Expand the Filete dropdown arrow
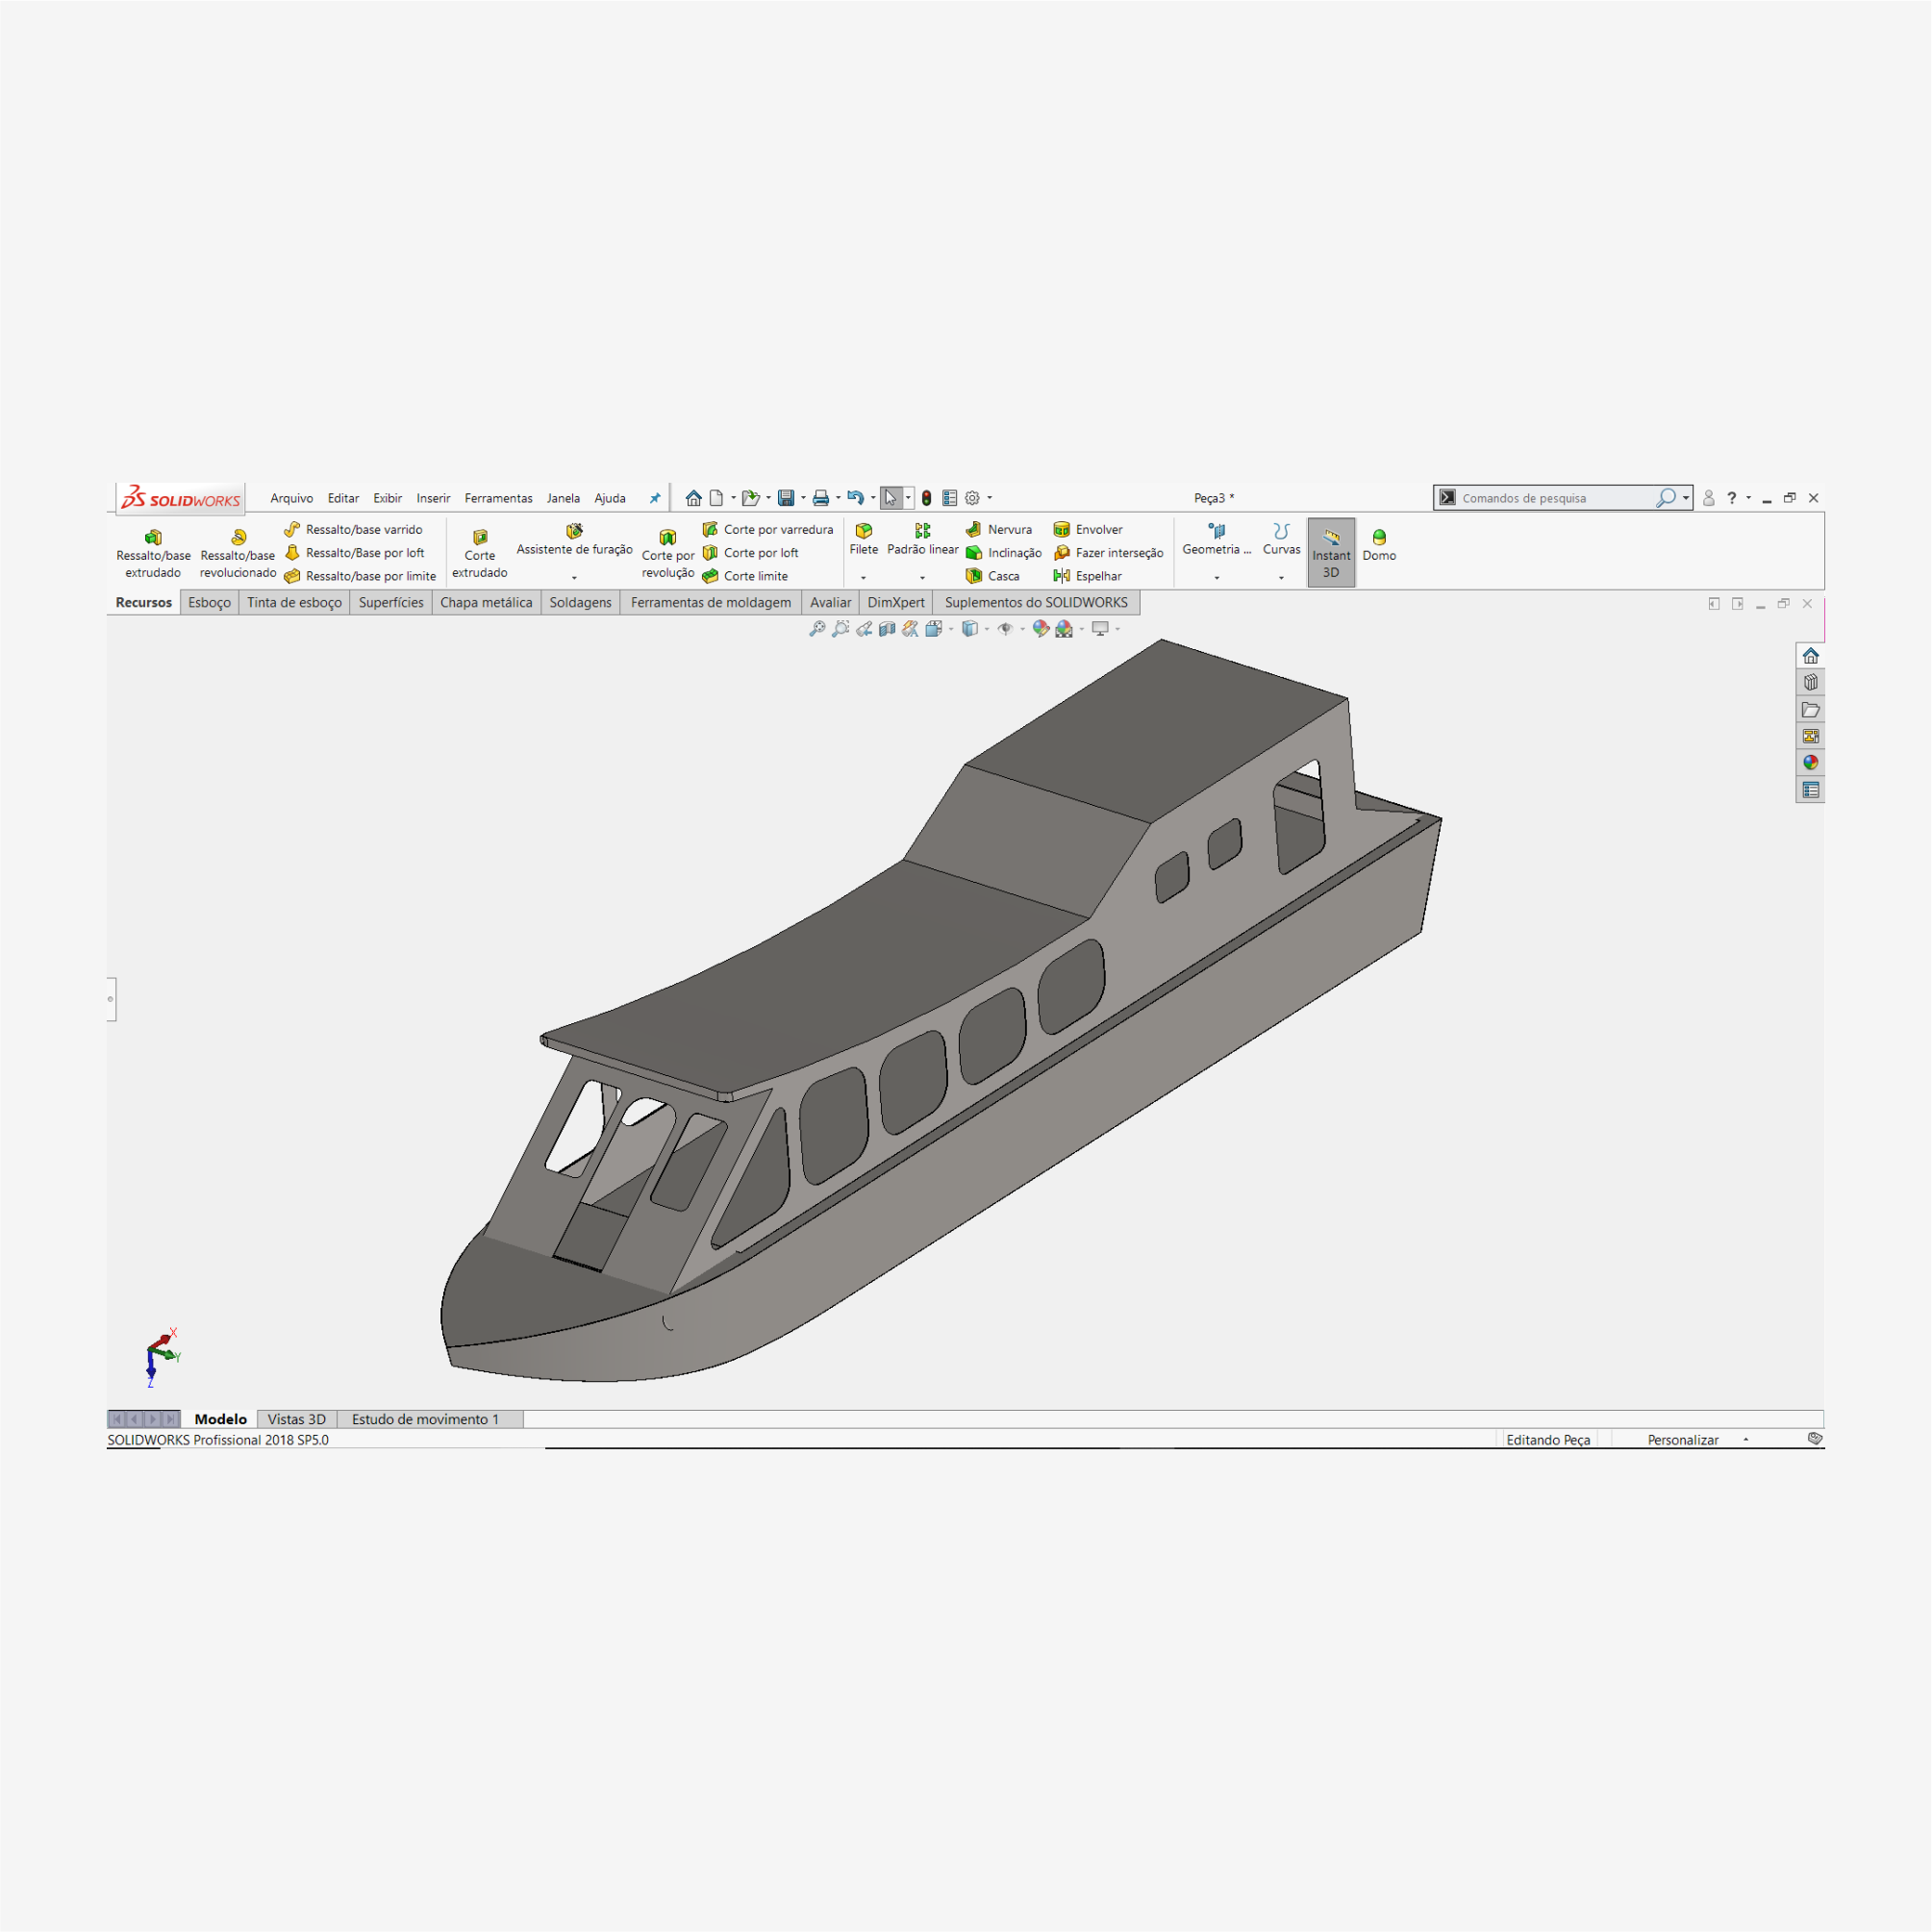1932x1932 pixels. pyautogui.click(x=864, y=578)
